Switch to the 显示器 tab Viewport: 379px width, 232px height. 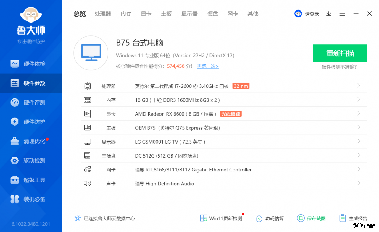pyautogui.click(x=189, y=14)
